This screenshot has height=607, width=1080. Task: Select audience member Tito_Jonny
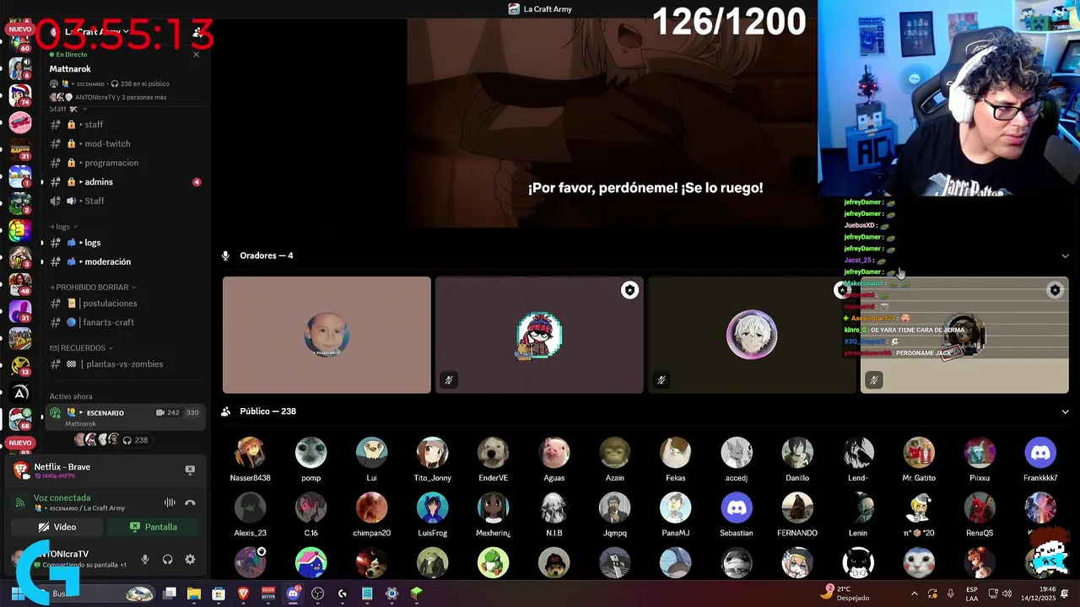tap(433, 459)
